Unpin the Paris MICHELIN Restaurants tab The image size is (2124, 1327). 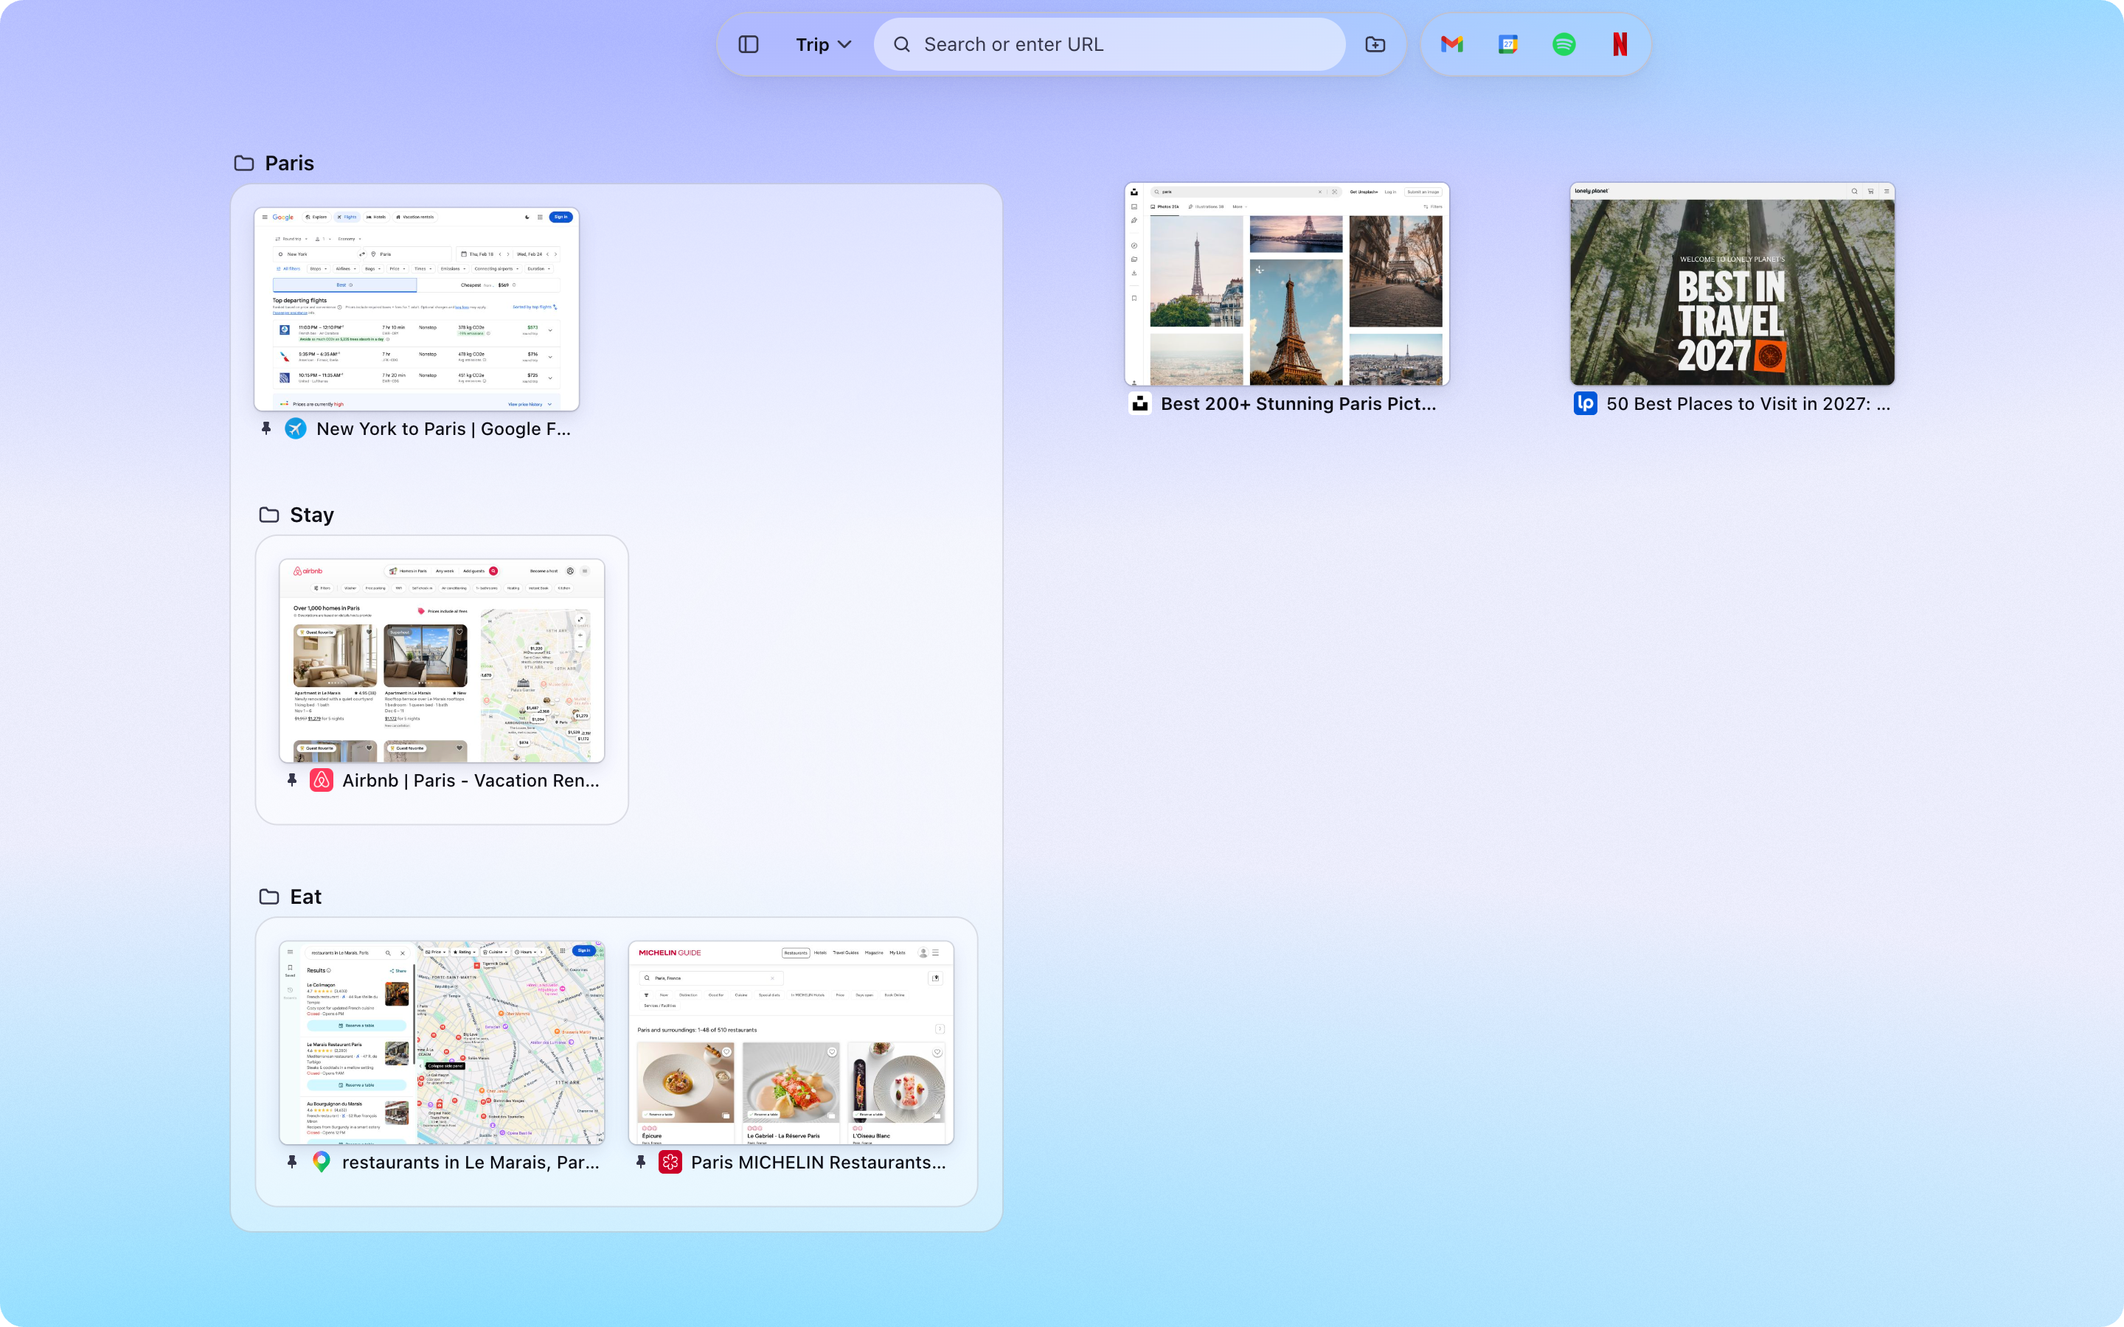(641, 1162)
